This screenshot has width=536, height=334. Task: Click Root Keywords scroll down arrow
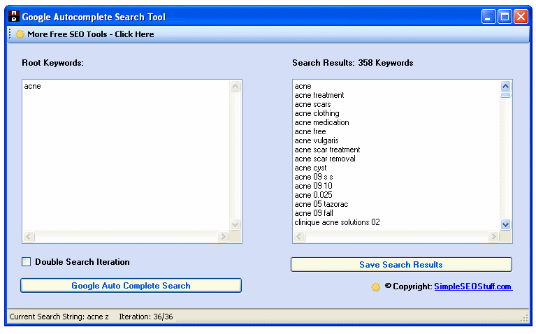236,224
